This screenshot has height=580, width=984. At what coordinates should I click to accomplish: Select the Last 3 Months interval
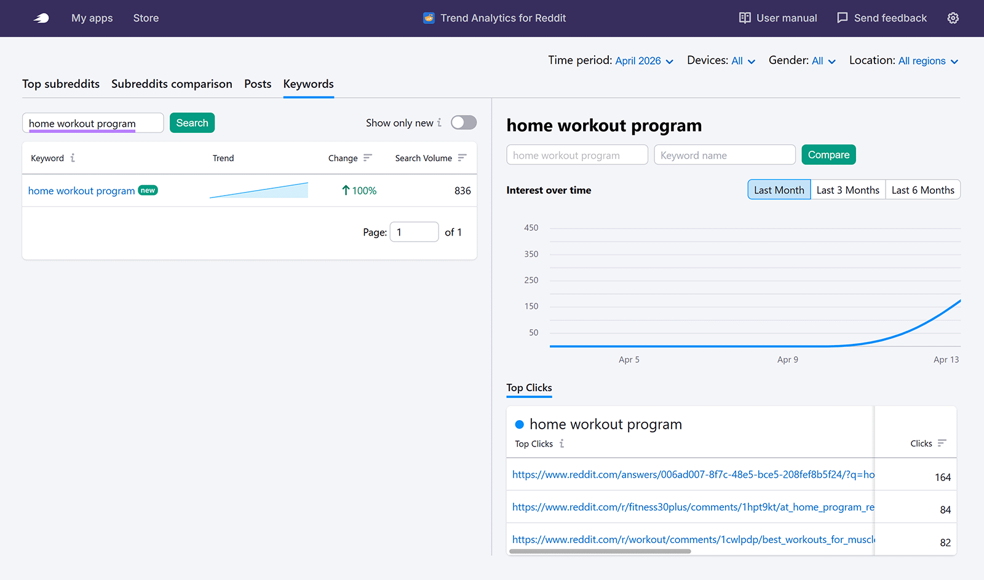tap(848, 190)
